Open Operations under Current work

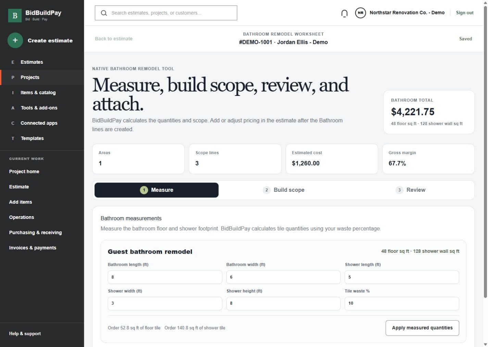(22, 217)
